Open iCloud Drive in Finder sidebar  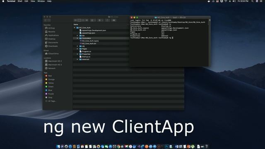click(52, 53)
